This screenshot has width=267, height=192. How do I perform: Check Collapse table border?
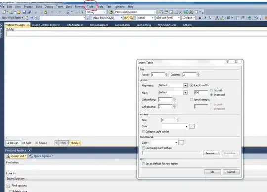coord(143,131)
